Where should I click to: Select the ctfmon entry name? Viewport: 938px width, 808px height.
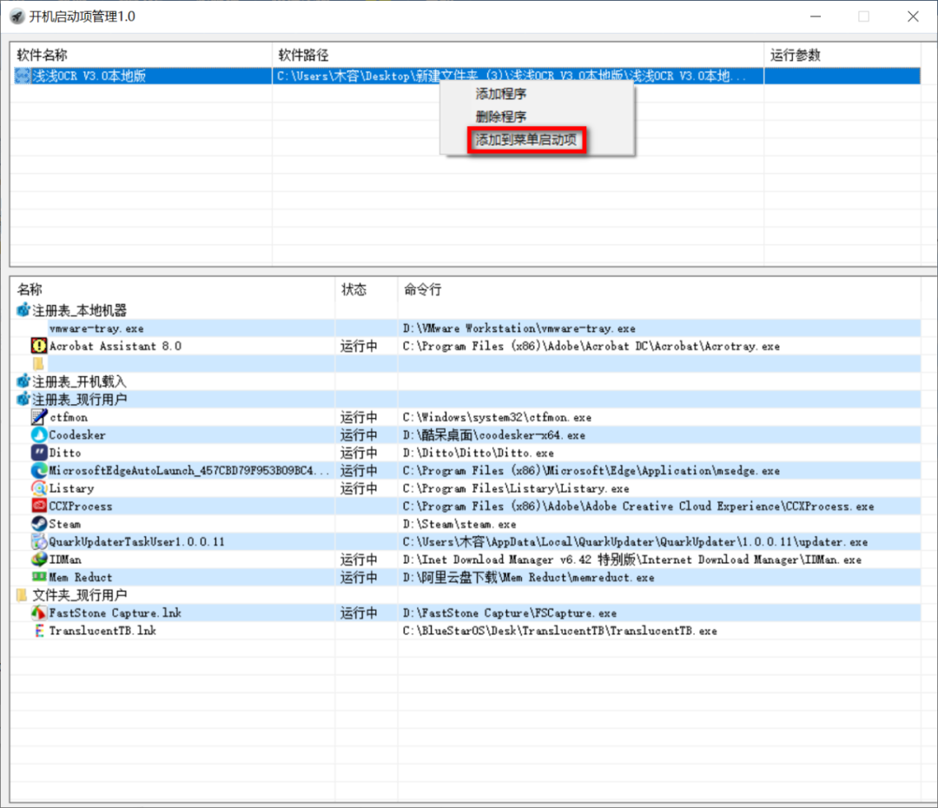pyautogui.click(x=69, y=417)
